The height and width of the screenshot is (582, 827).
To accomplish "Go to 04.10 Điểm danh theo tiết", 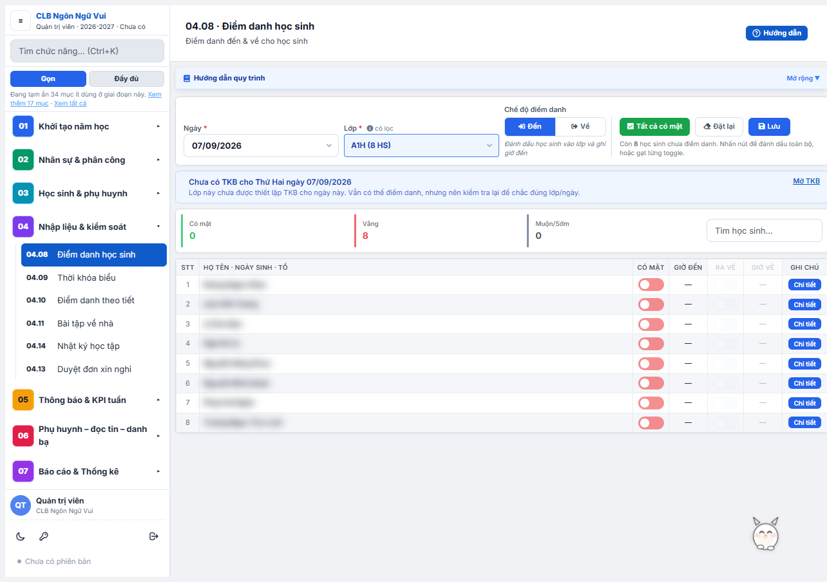I will click(x=94, y=300).
